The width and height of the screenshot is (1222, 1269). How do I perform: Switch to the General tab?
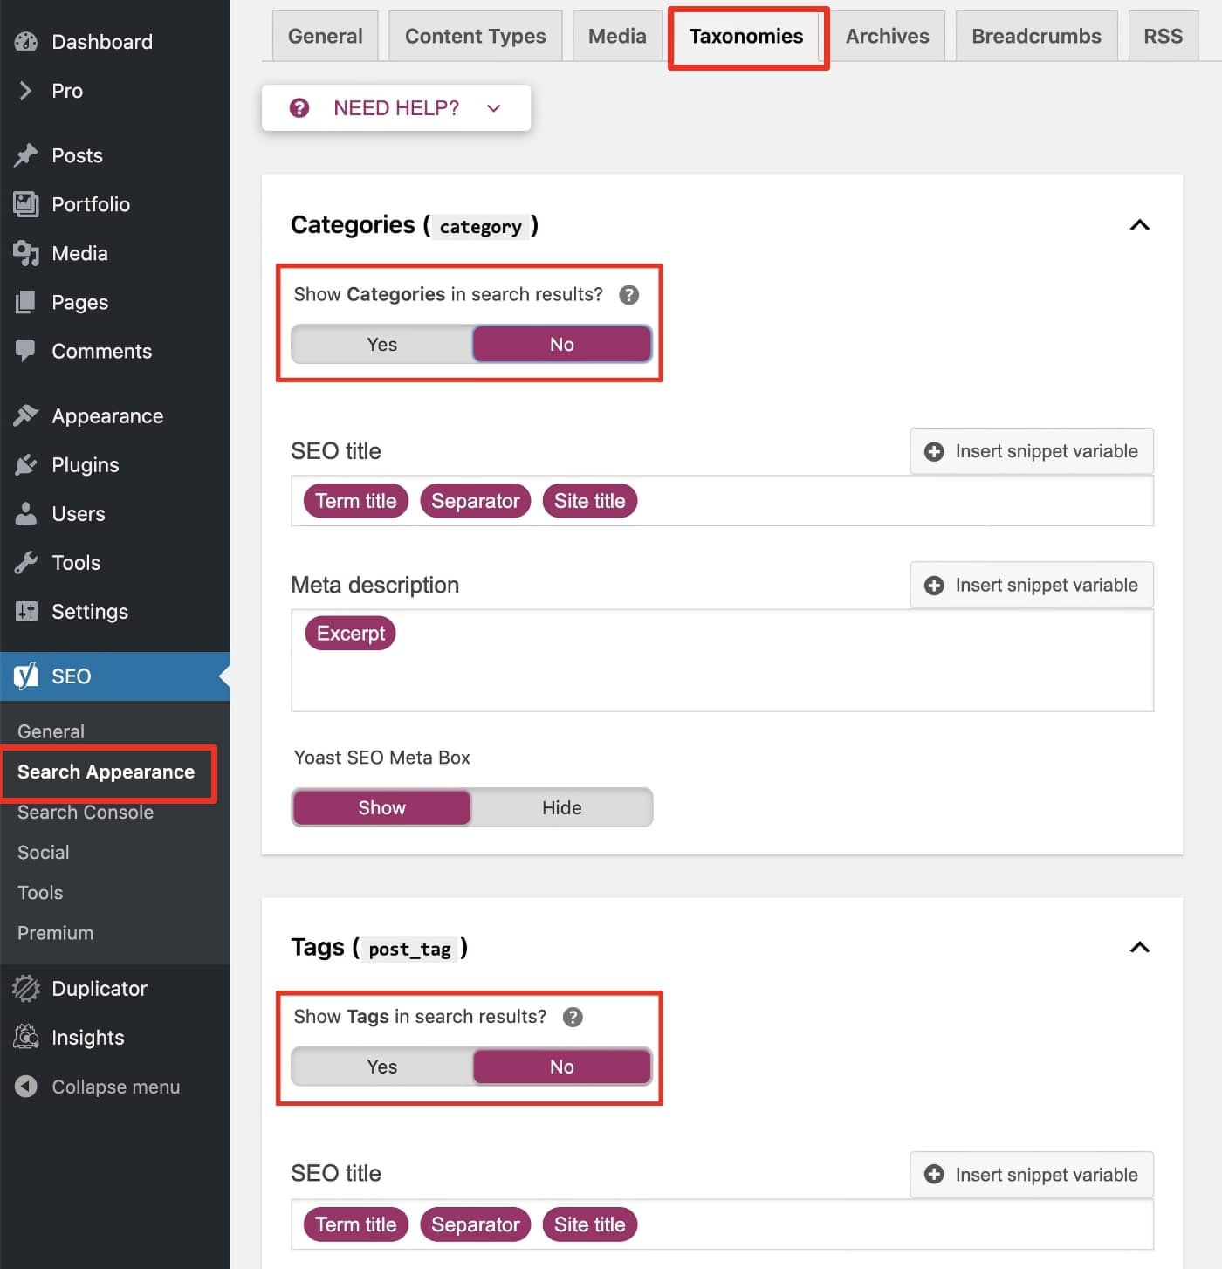[325, 36]
